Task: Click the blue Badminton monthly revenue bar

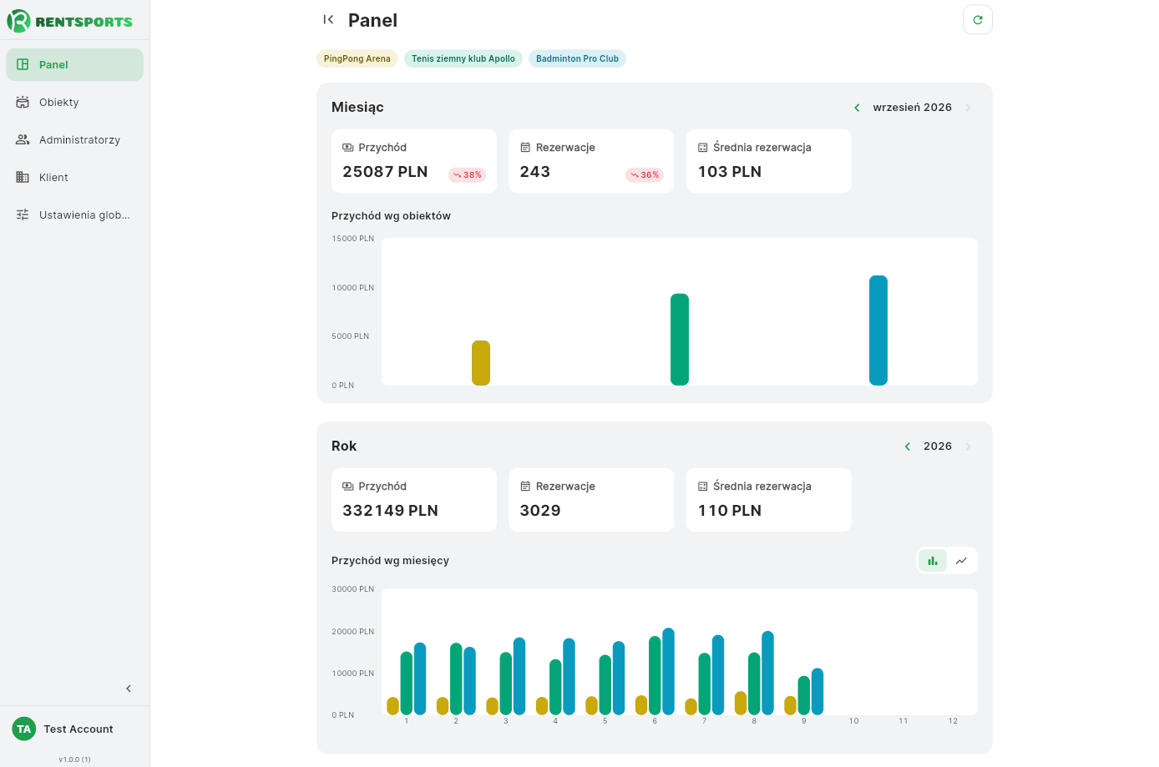Action: tap(878, 331)
